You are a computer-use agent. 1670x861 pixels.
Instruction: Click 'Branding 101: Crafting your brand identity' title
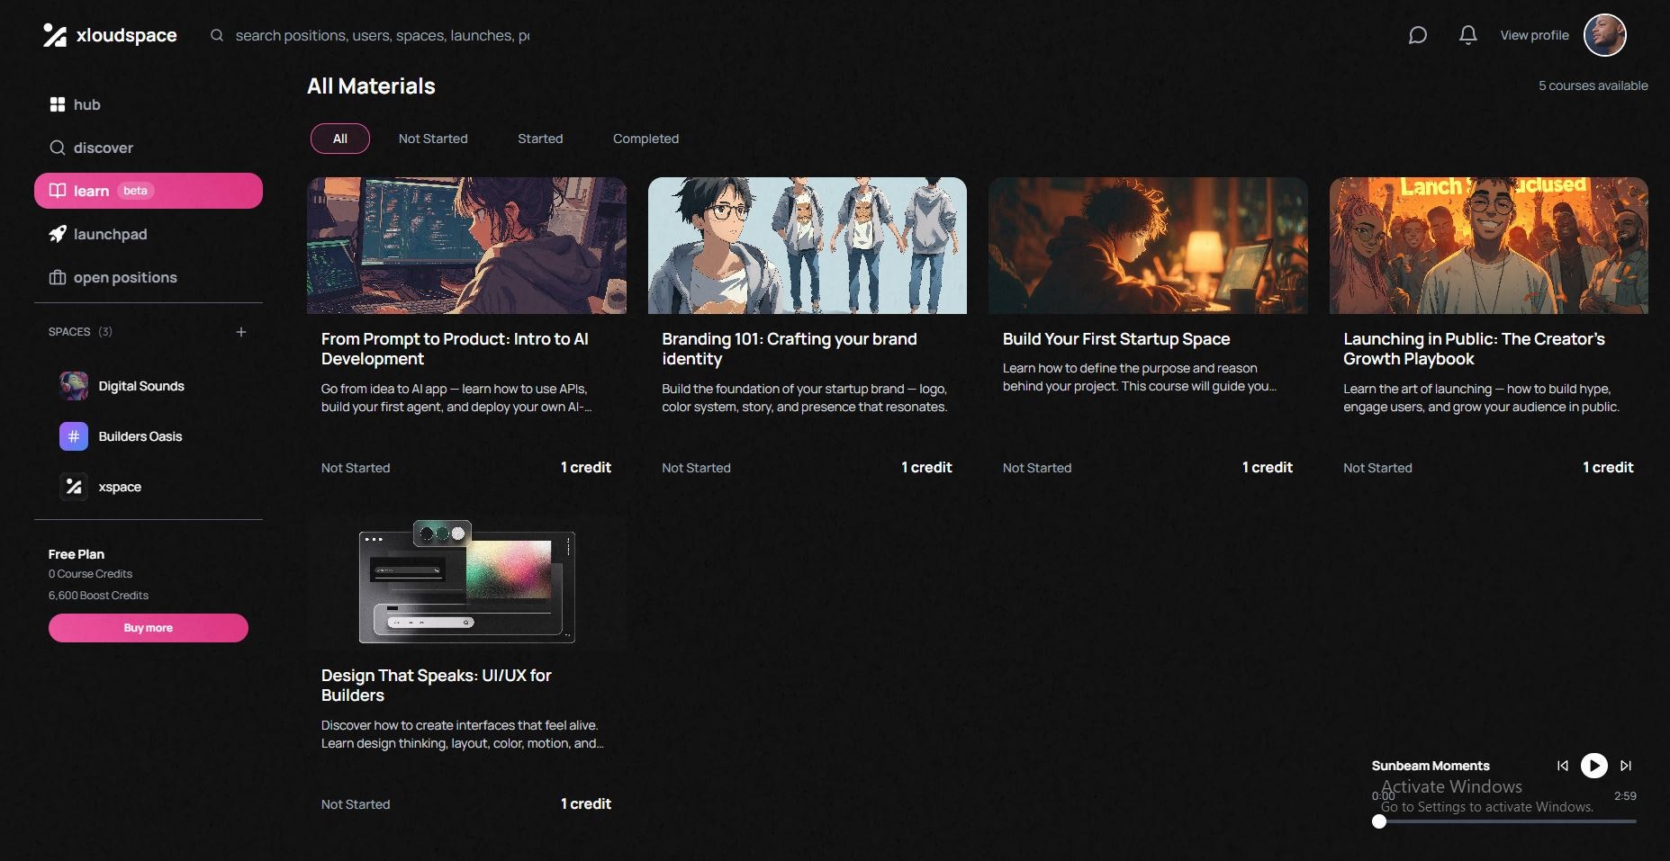[x=790, y=349]
